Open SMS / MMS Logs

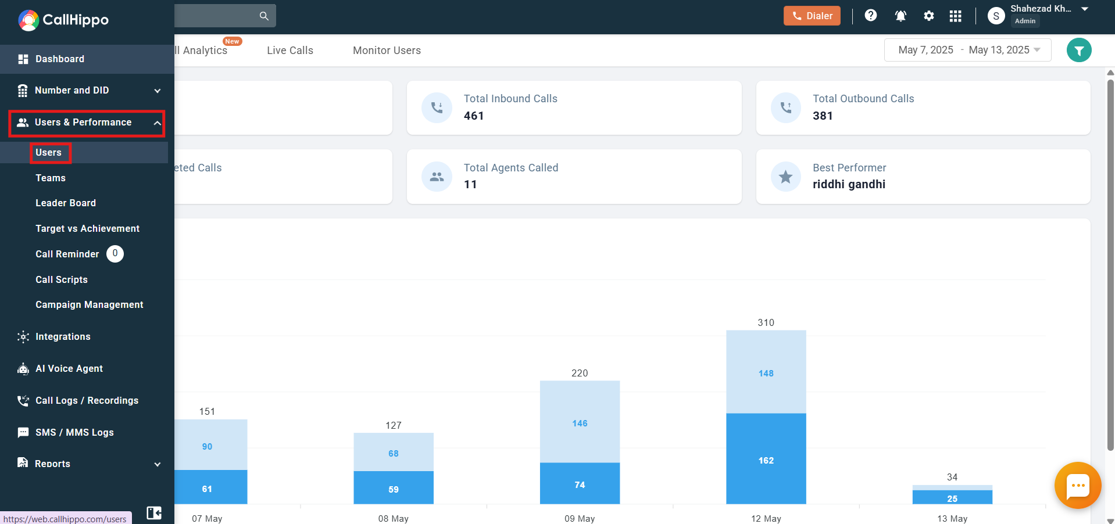click(x=74, y=432)
